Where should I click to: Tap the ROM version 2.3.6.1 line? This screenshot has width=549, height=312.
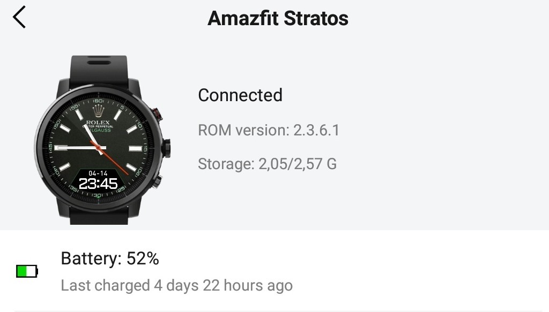(x=269, y=130)
